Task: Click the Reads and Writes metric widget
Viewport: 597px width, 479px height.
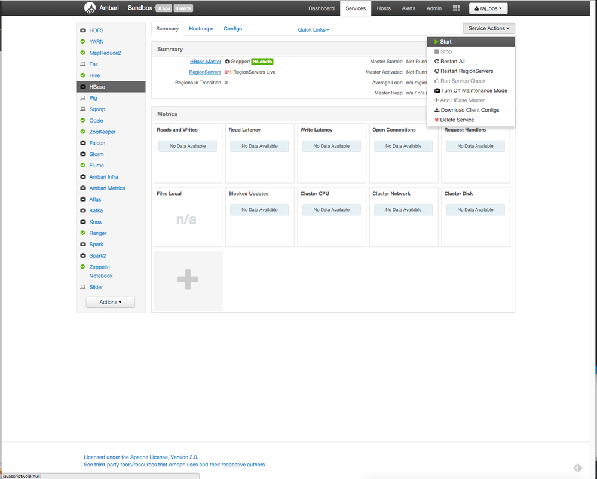Action: click(188, 153)
